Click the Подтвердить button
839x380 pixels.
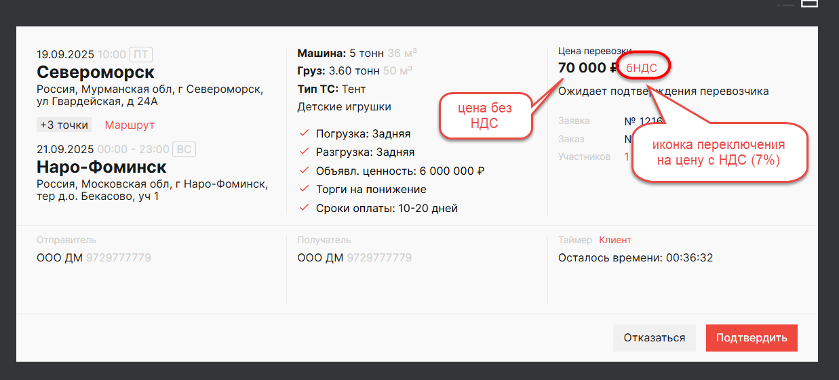point(752,338)
